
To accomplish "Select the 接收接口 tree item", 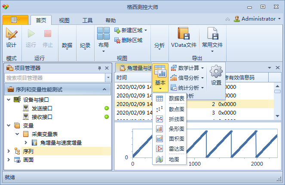I will tap(42, 117).
